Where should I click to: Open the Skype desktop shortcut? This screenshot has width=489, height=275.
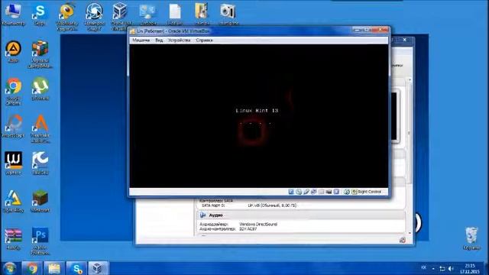(40, 14)
